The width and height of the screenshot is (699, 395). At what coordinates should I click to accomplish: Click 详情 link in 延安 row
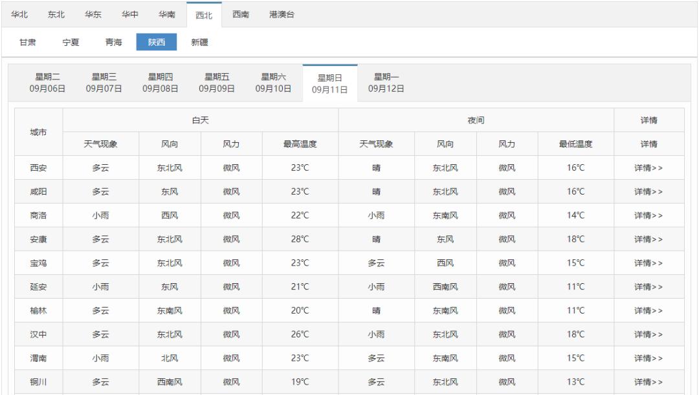[649, 287]
